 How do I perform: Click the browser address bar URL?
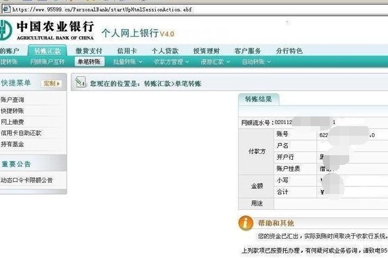[x=102, y=10]
